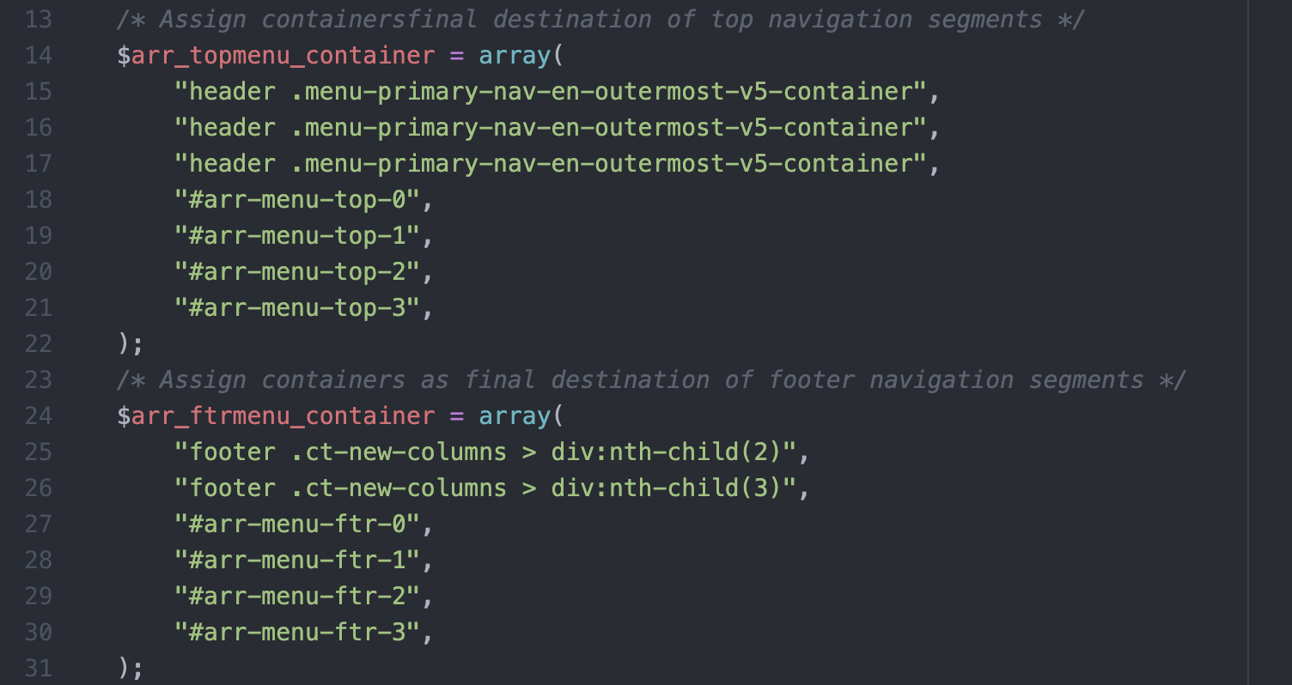Click the "#arr-menu-top-3" string
Image resolution: width=1292 pixels, height=685 pixels.
(x=297, y=308)
